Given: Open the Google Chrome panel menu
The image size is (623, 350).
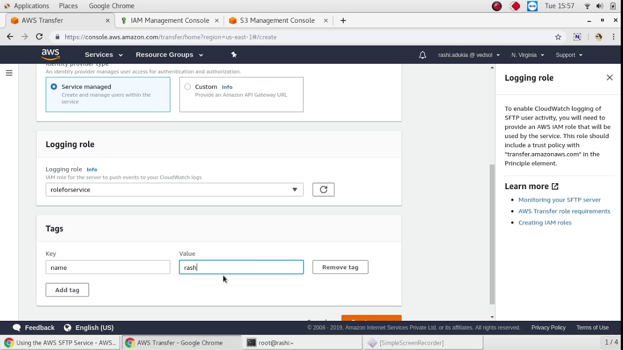Looking at the screenshot, I should tap(111, 6).
